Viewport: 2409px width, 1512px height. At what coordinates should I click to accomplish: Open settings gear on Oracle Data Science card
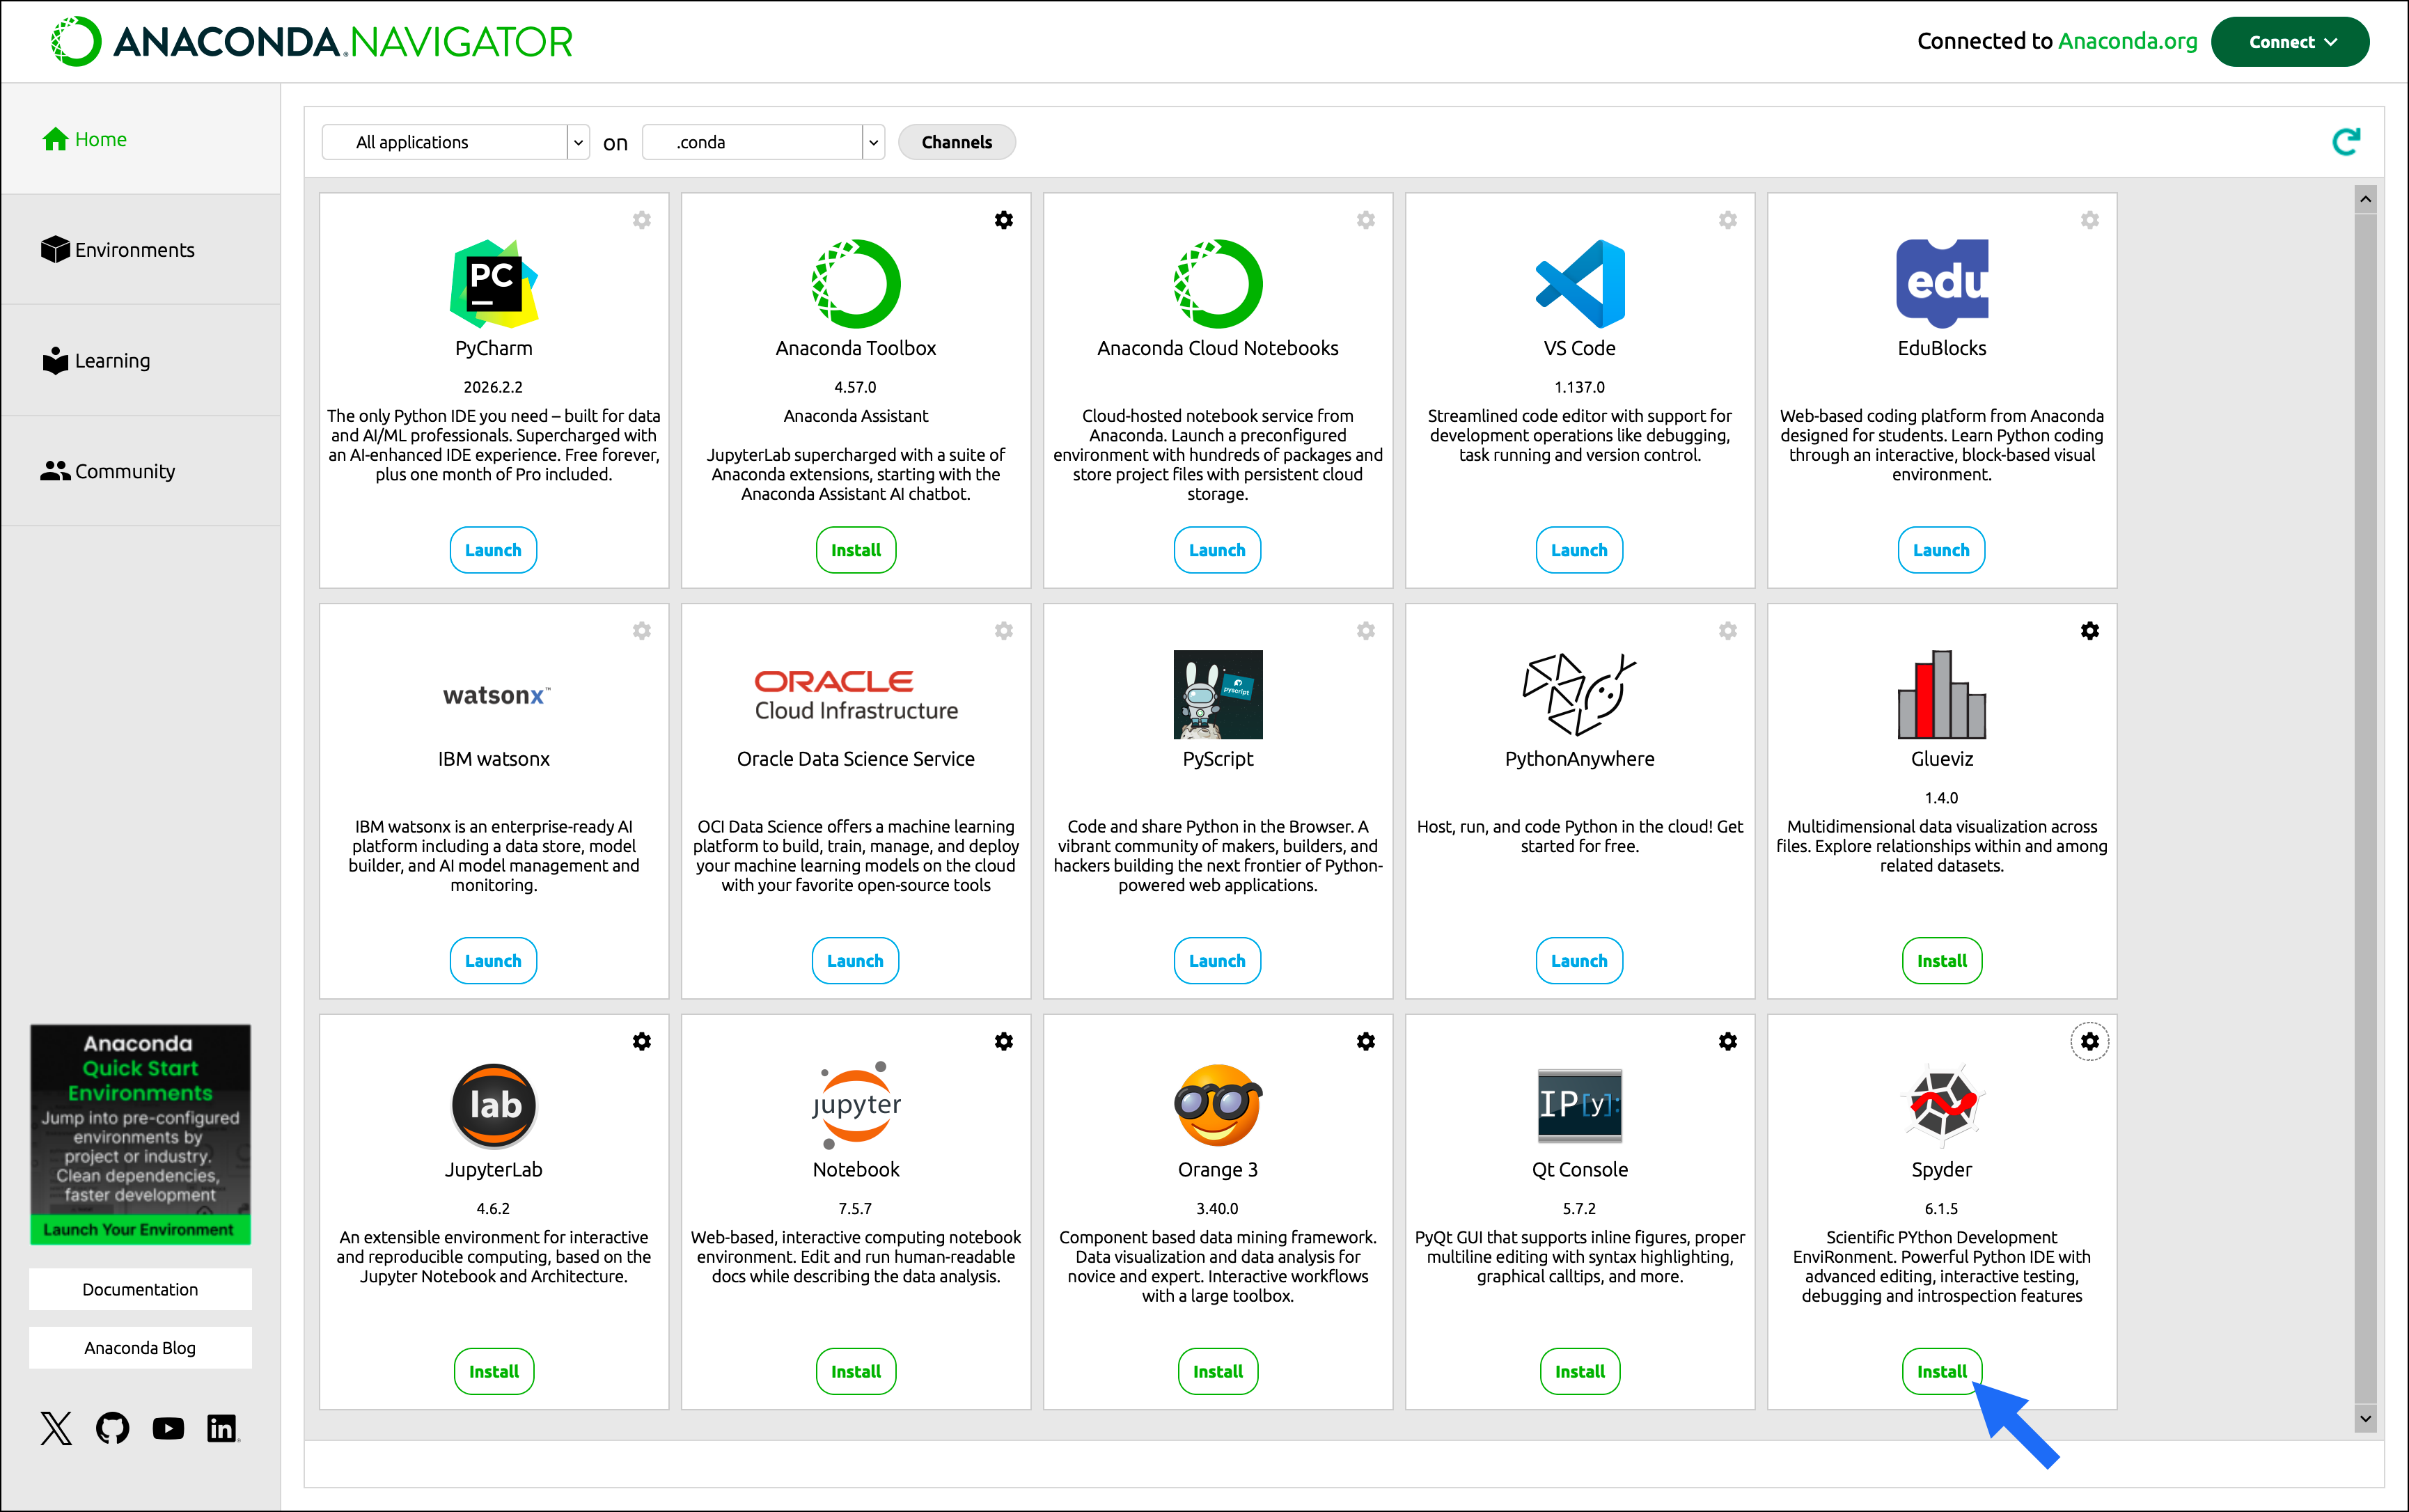(1004, 631)
